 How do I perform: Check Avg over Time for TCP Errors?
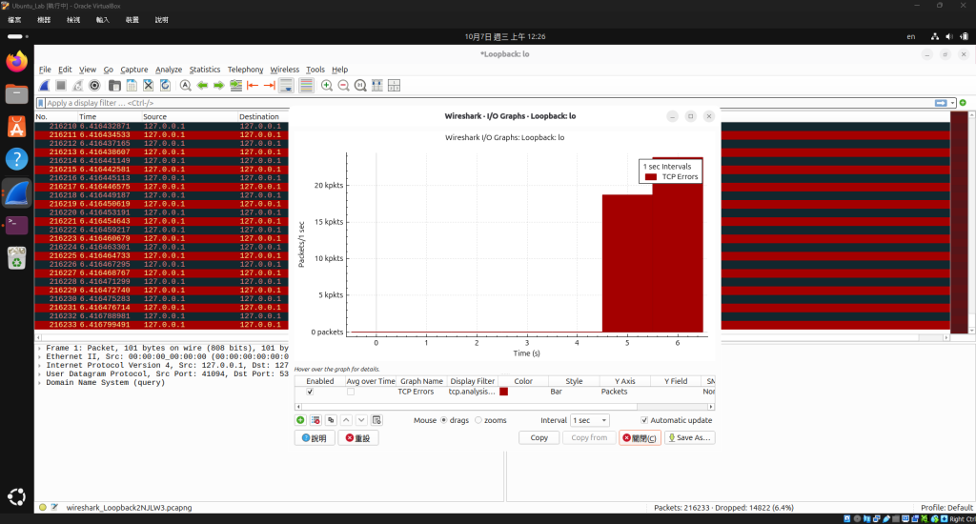[x=351, y=393]
